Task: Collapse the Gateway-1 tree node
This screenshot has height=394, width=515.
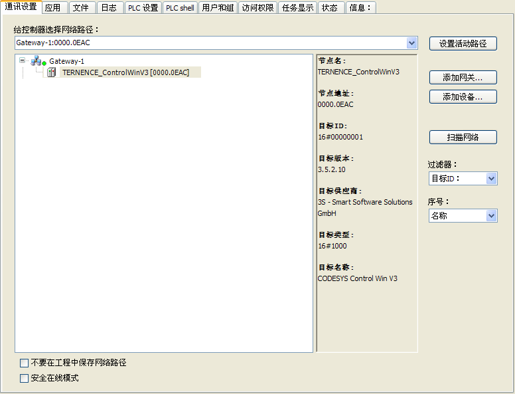Action: pyautogui.click(x=23, y=60)
